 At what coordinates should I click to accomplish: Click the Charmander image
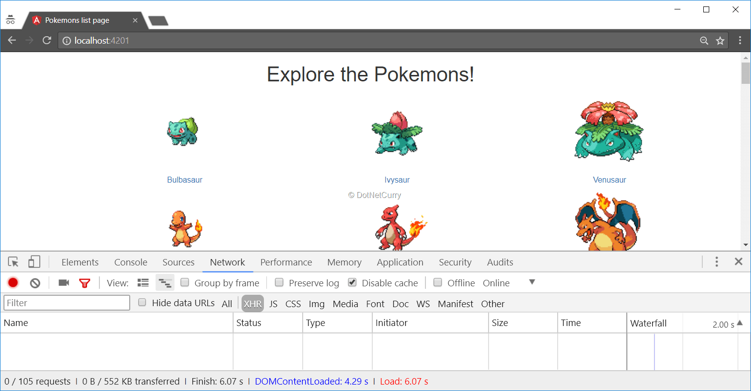[x=185, y=229]
